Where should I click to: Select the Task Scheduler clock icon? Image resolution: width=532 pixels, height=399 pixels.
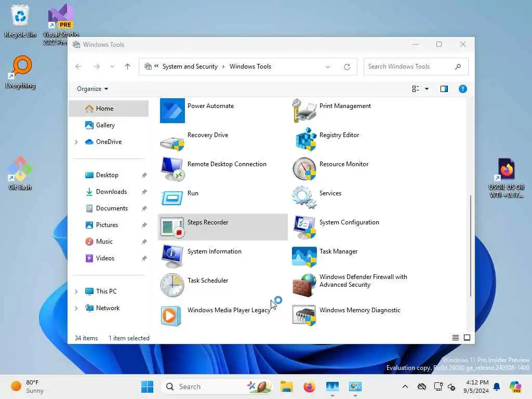[172, 285]
